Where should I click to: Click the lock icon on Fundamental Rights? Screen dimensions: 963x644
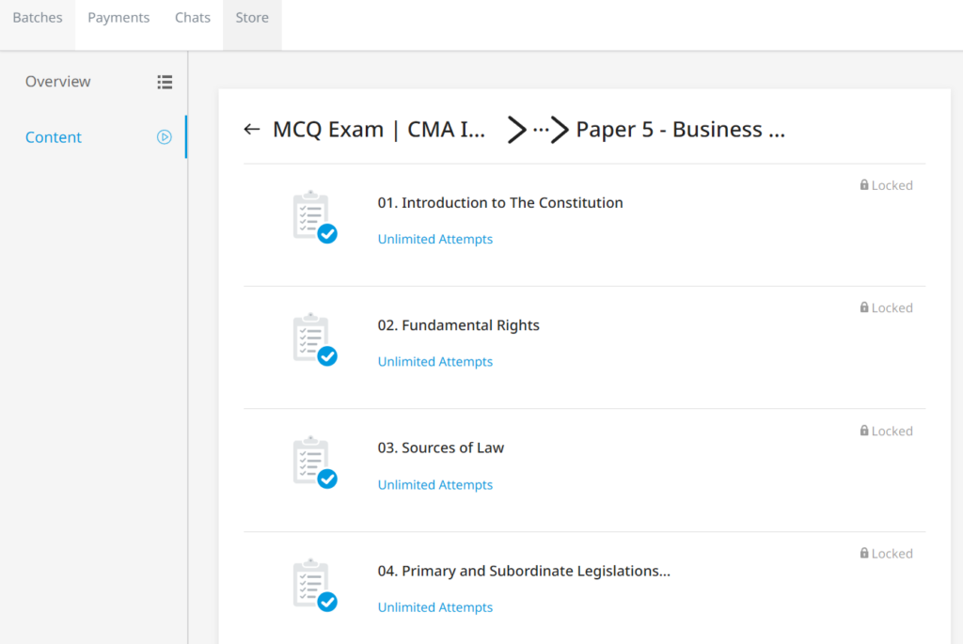click(x=864, y=307)
